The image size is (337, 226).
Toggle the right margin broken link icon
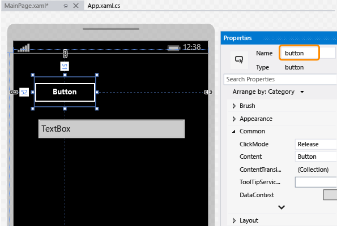pos(208,92)
